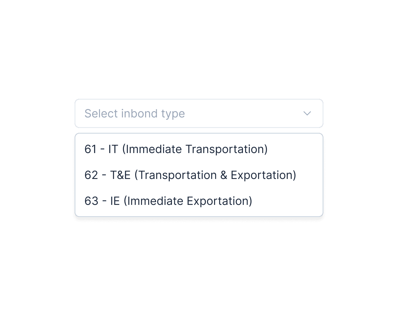
Task: Choose 61 - IT (Immediate Transportation)
Action: (176, 149)
